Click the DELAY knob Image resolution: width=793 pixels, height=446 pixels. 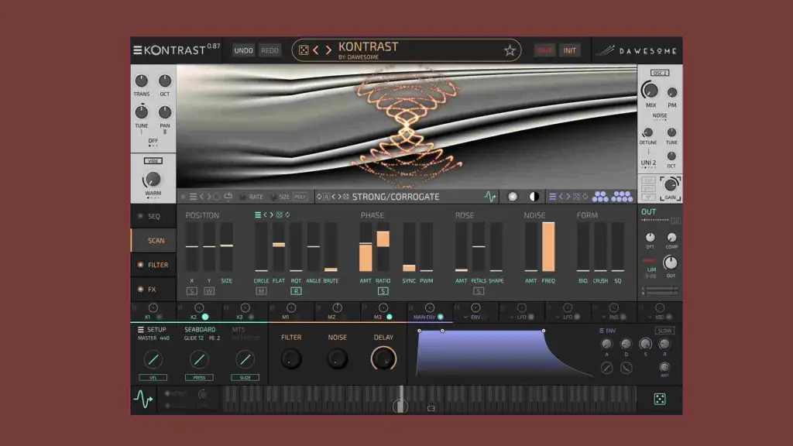383,358
